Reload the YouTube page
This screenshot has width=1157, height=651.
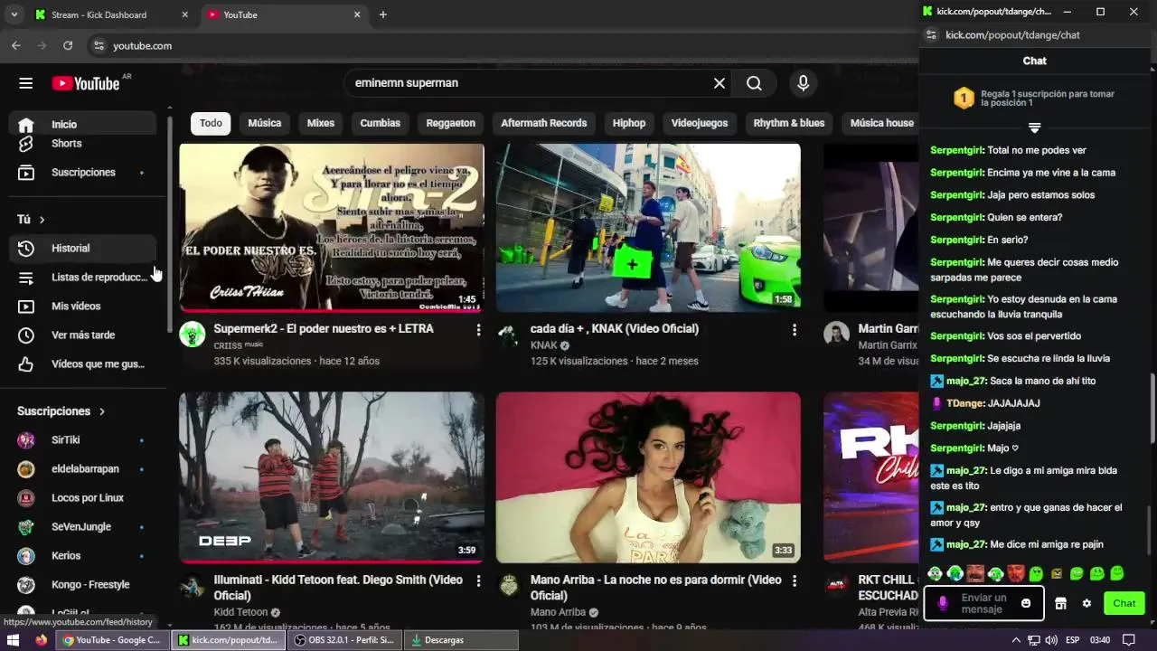point(68,45)
